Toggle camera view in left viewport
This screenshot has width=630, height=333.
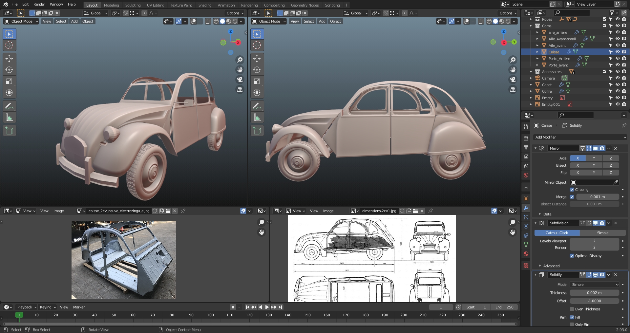tap(240, 80)
